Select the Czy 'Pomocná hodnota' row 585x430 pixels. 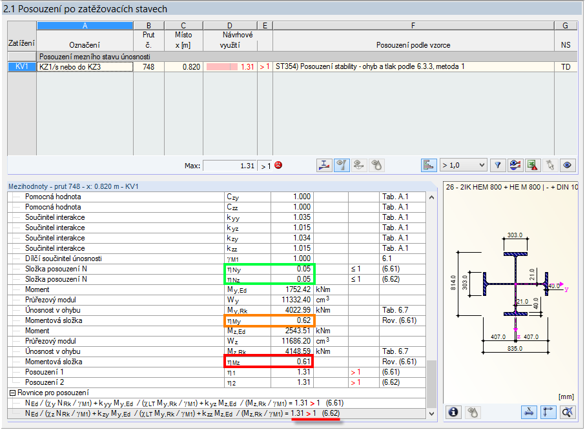[x=216, y=197]
